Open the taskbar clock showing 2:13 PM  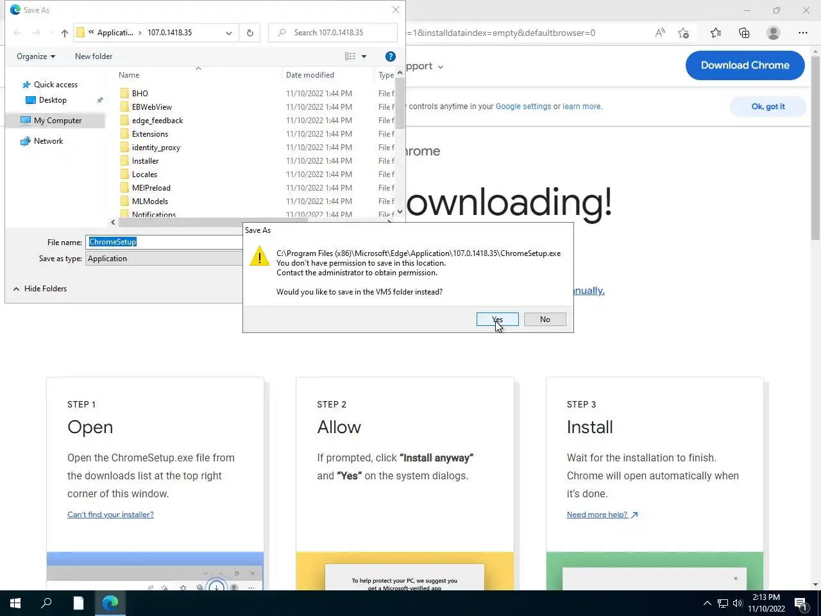tap(766, 603)
